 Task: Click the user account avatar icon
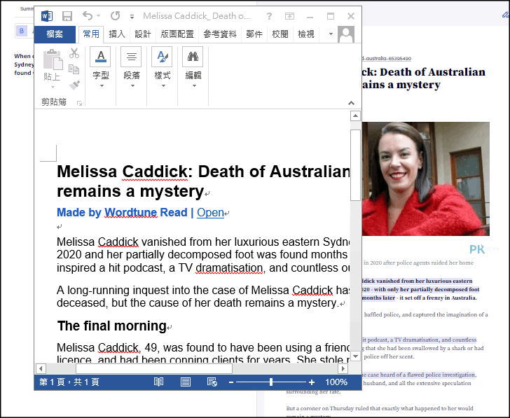346,34
